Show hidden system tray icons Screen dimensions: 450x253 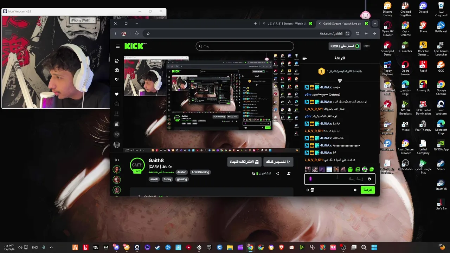point(51,247)
